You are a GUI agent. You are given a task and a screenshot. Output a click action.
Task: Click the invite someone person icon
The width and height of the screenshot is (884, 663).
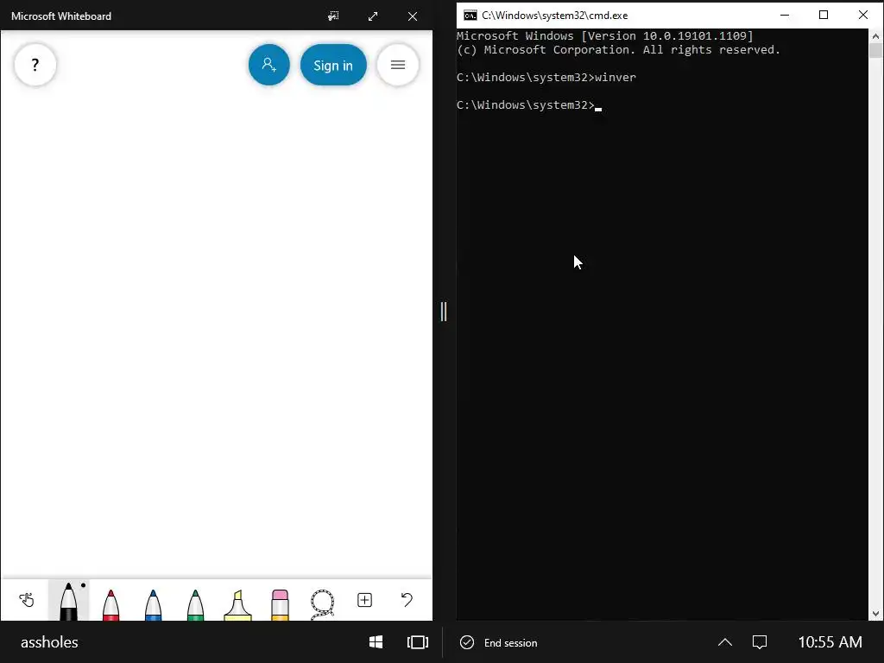coord(269,65)
